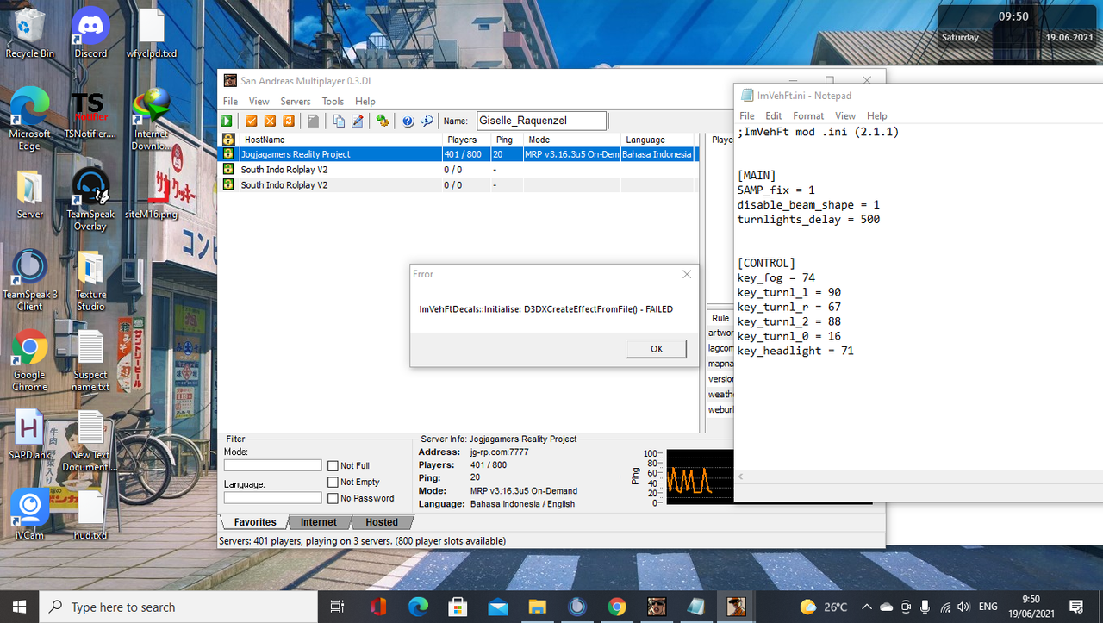Click the Copy Server Info toolbar icon

[339, 121]
